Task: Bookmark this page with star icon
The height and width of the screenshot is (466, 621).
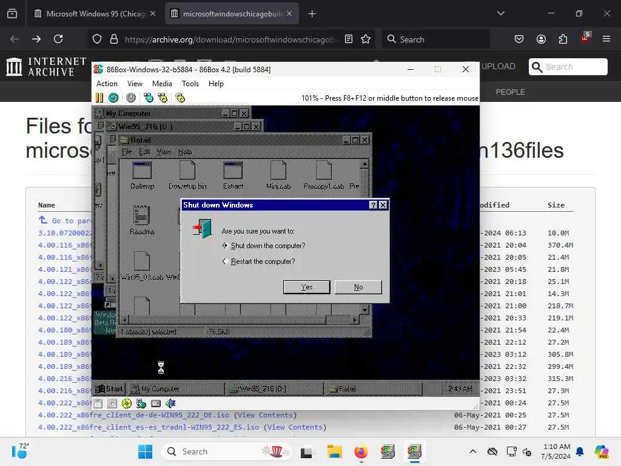Action: click(366, 39)
